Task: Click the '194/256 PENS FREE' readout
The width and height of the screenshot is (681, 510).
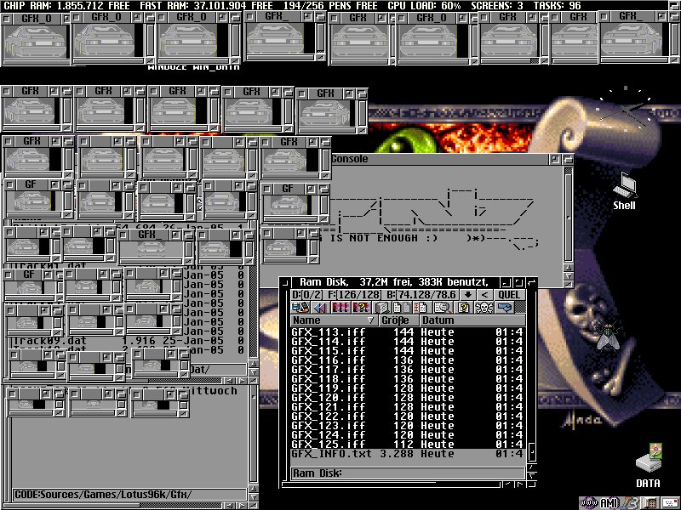Action: (330, 6)
